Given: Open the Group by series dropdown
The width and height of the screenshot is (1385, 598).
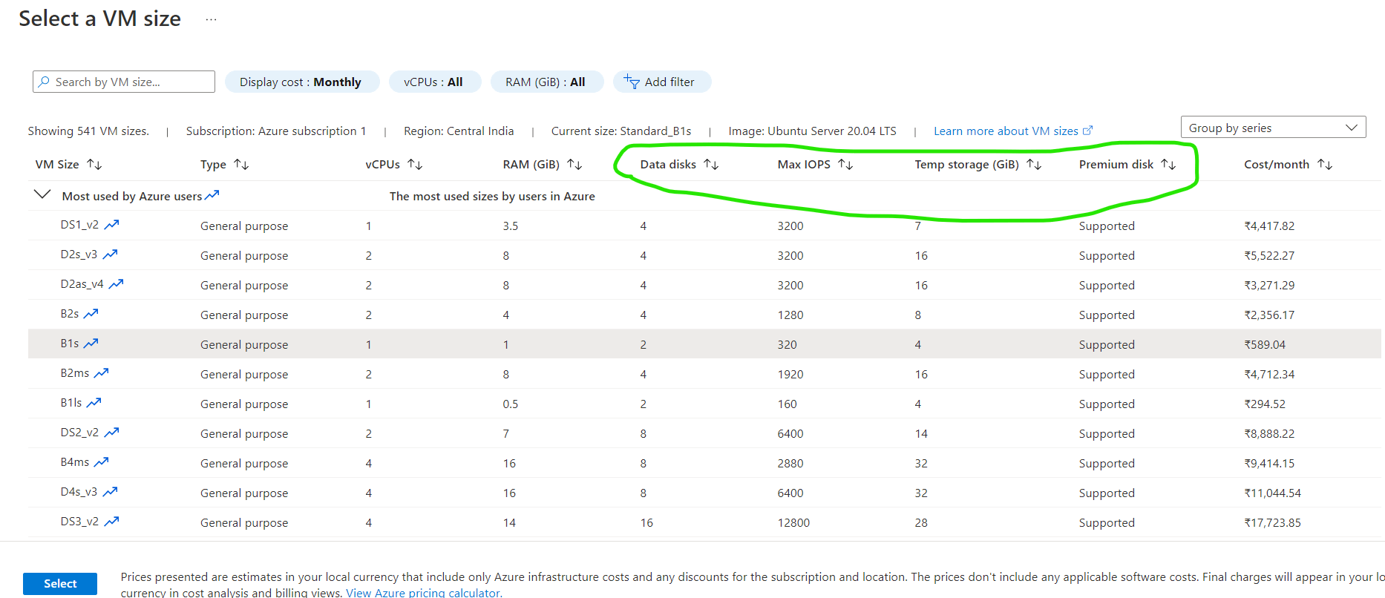Looking at the screenshot, I should [1273, 128].
